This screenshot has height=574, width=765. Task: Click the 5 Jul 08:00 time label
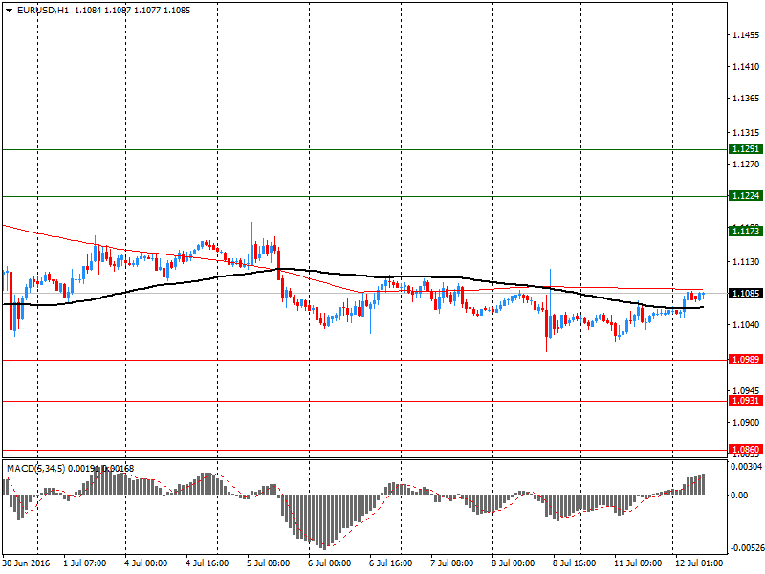(x=269, y=563)
